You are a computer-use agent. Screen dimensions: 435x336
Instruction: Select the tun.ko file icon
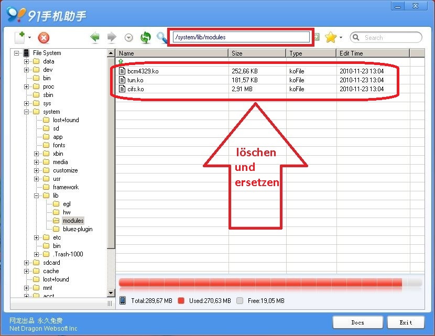coord(122,80)
